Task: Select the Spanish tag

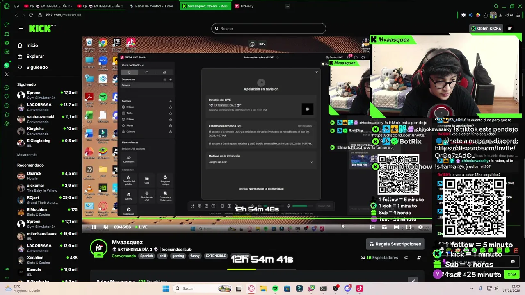Action: click(x=146, y=256)
